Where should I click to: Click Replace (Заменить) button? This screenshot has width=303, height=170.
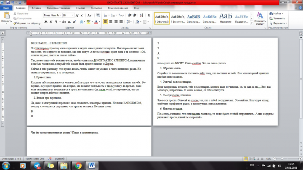coord(277,18)
